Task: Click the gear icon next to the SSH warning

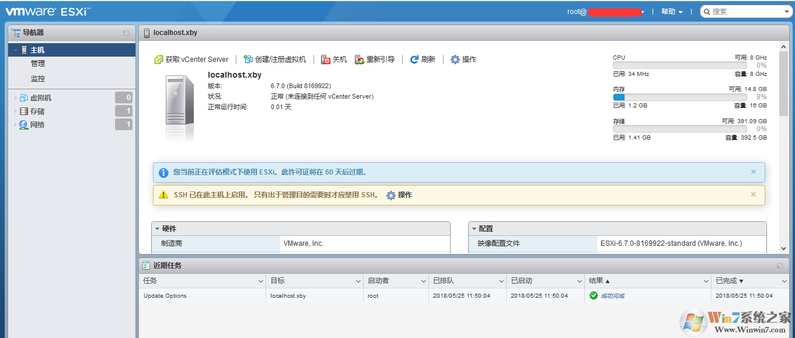Action: click(x=390, y=195)
